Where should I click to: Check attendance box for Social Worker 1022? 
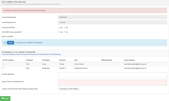click(x=3, y=64)
